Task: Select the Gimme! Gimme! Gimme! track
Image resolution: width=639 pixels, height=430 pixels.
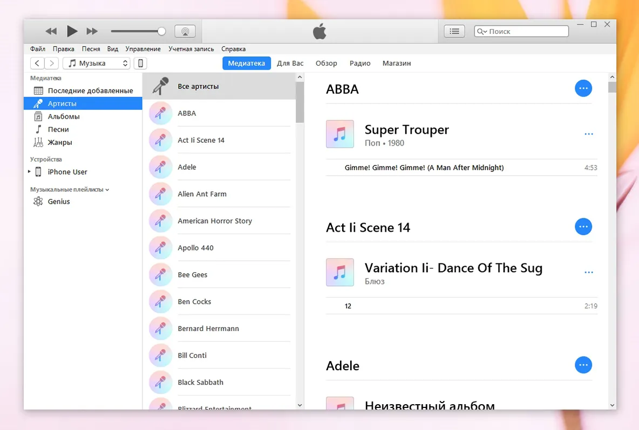Action: (462, 168)
